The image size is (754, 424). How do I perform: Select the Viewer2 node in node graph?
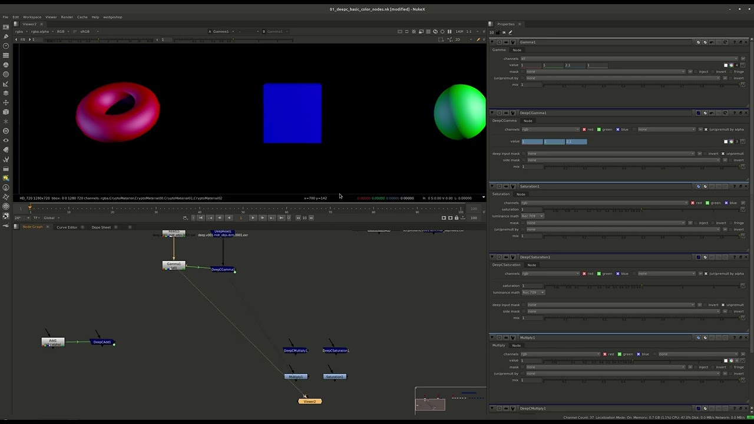tap(310, 402)
